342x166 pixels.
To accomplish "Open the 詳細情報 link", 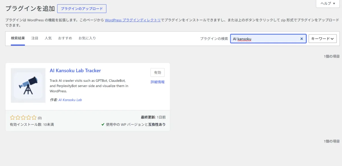I will [158, 82].
